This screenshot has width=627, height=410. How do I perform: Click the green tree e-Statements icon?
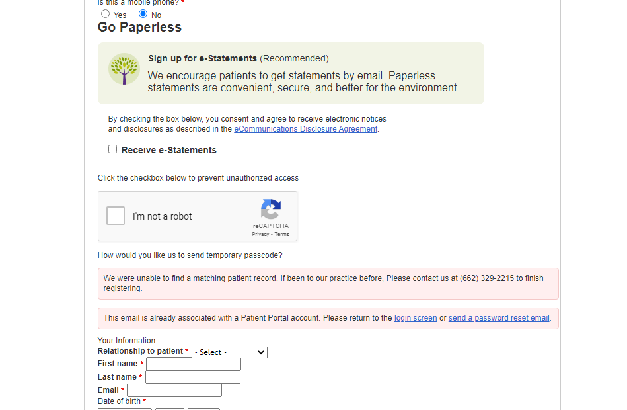coord(124,69)
